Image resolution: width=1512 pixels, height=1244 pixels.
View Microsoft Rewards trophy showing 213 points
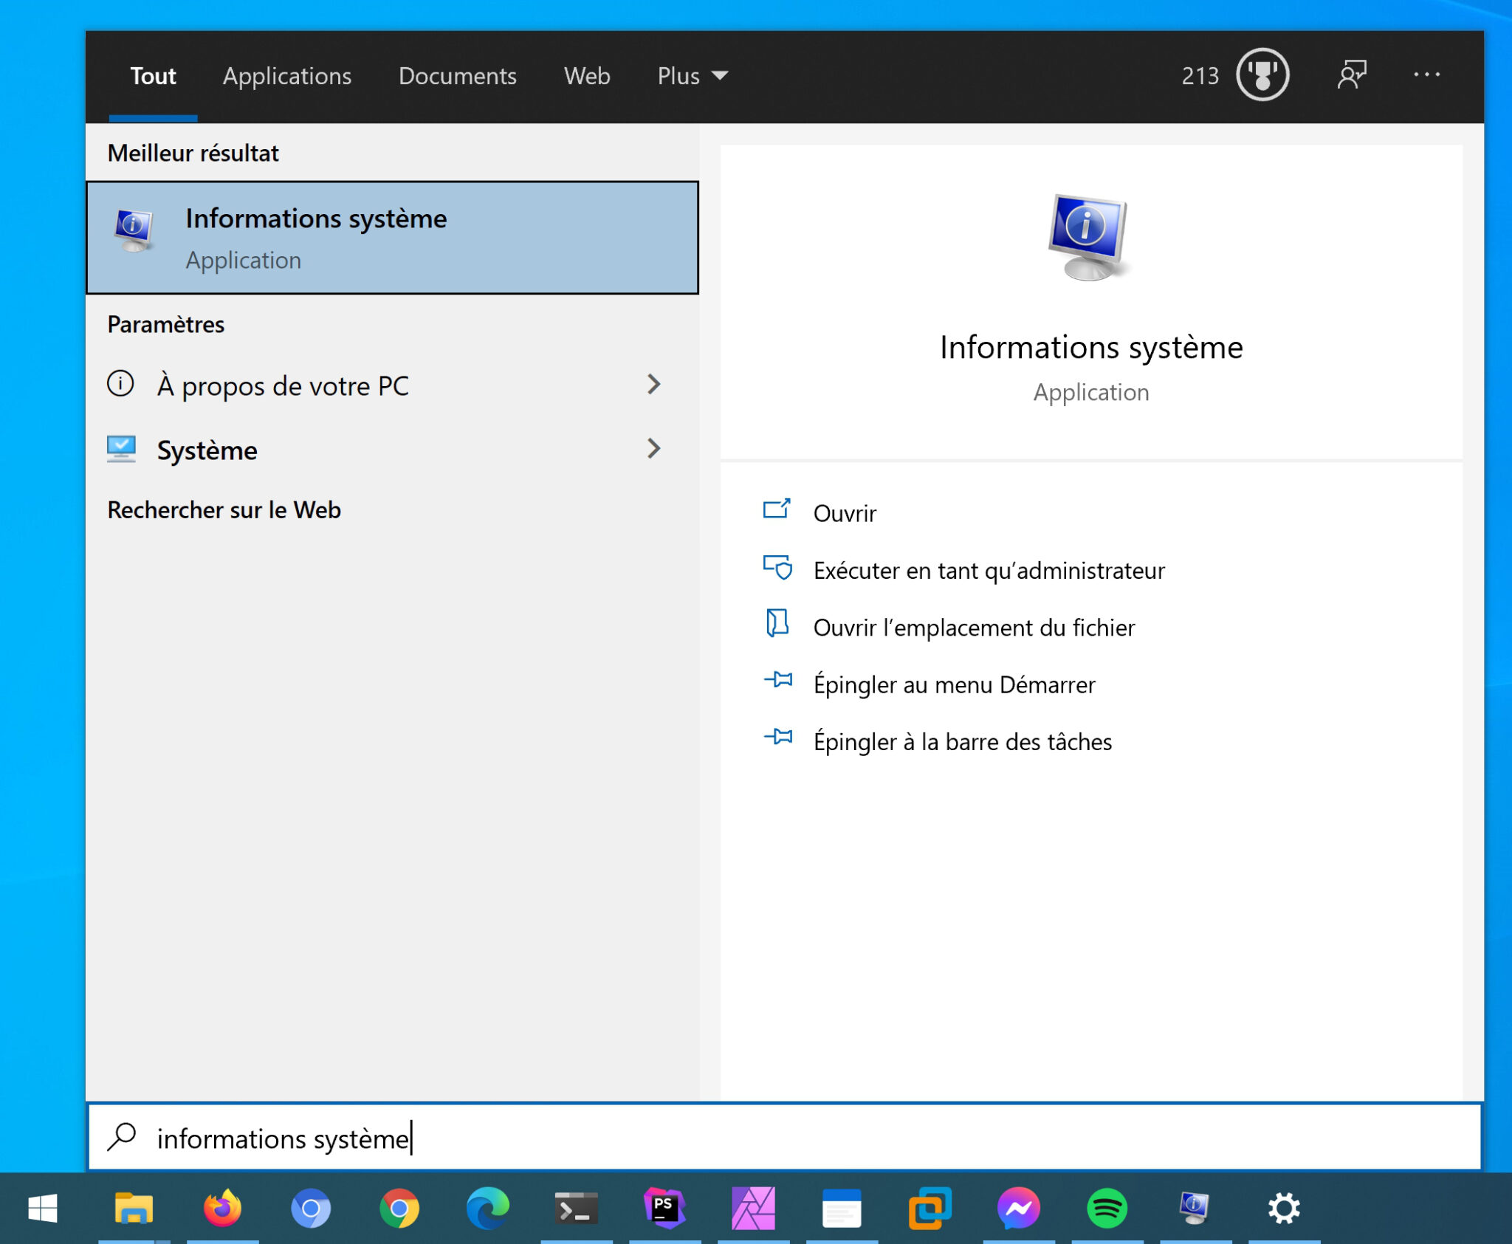(1262, 75)
